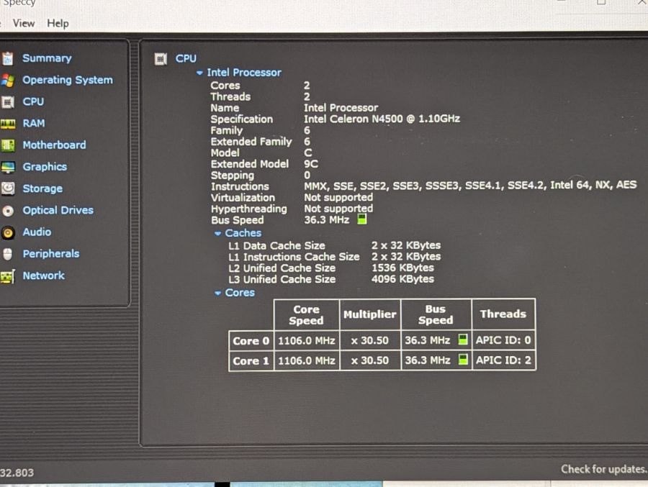Click the Stepping row label

pos(233,175)
